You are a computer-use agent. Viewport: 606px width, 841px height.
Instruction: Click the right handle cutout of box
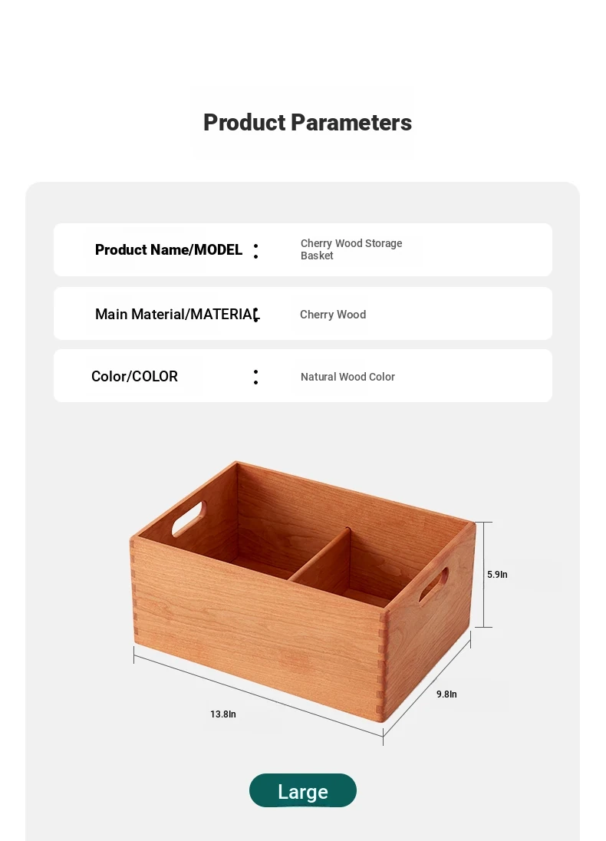(x=433, y=586)
